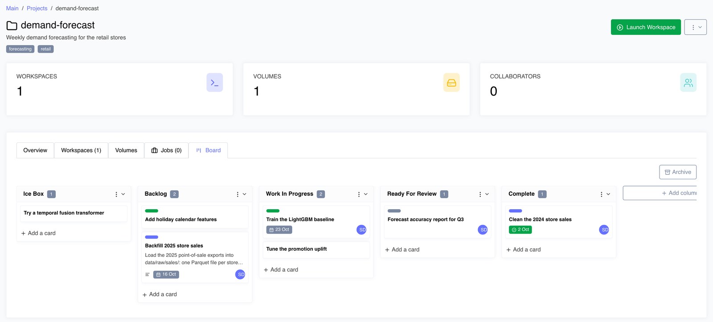Click the Workspaces terminal icon
This screenshot has width=713, height=322.
point(214,83)
